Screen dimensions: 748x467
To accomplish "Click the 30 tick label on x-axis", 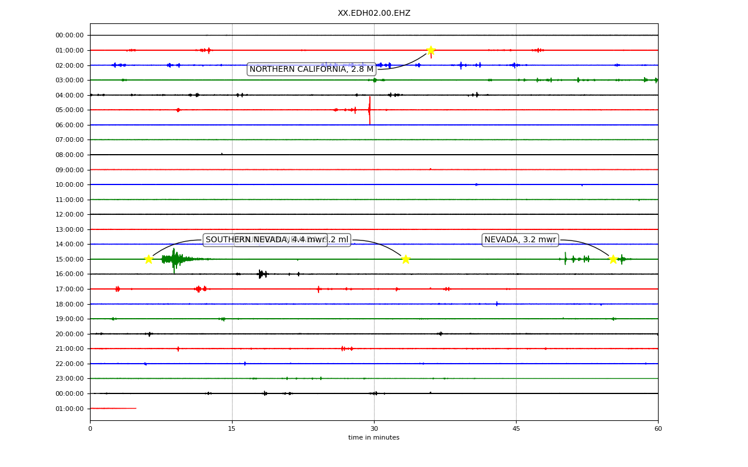I will (x=374, y=429).
